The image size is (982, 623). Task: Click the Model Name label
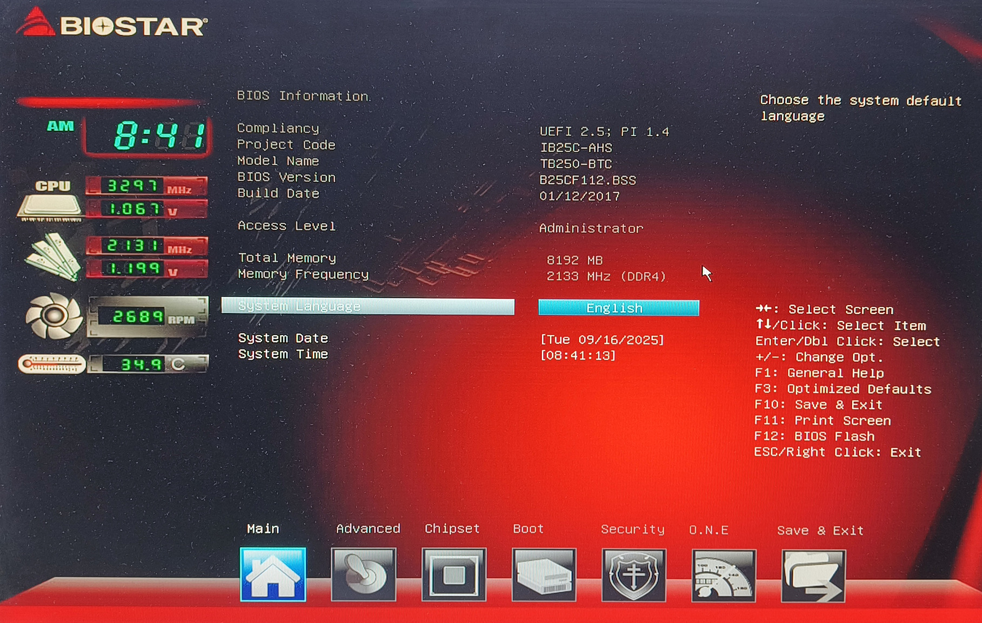pyautogui.click(x=278, y=161)
